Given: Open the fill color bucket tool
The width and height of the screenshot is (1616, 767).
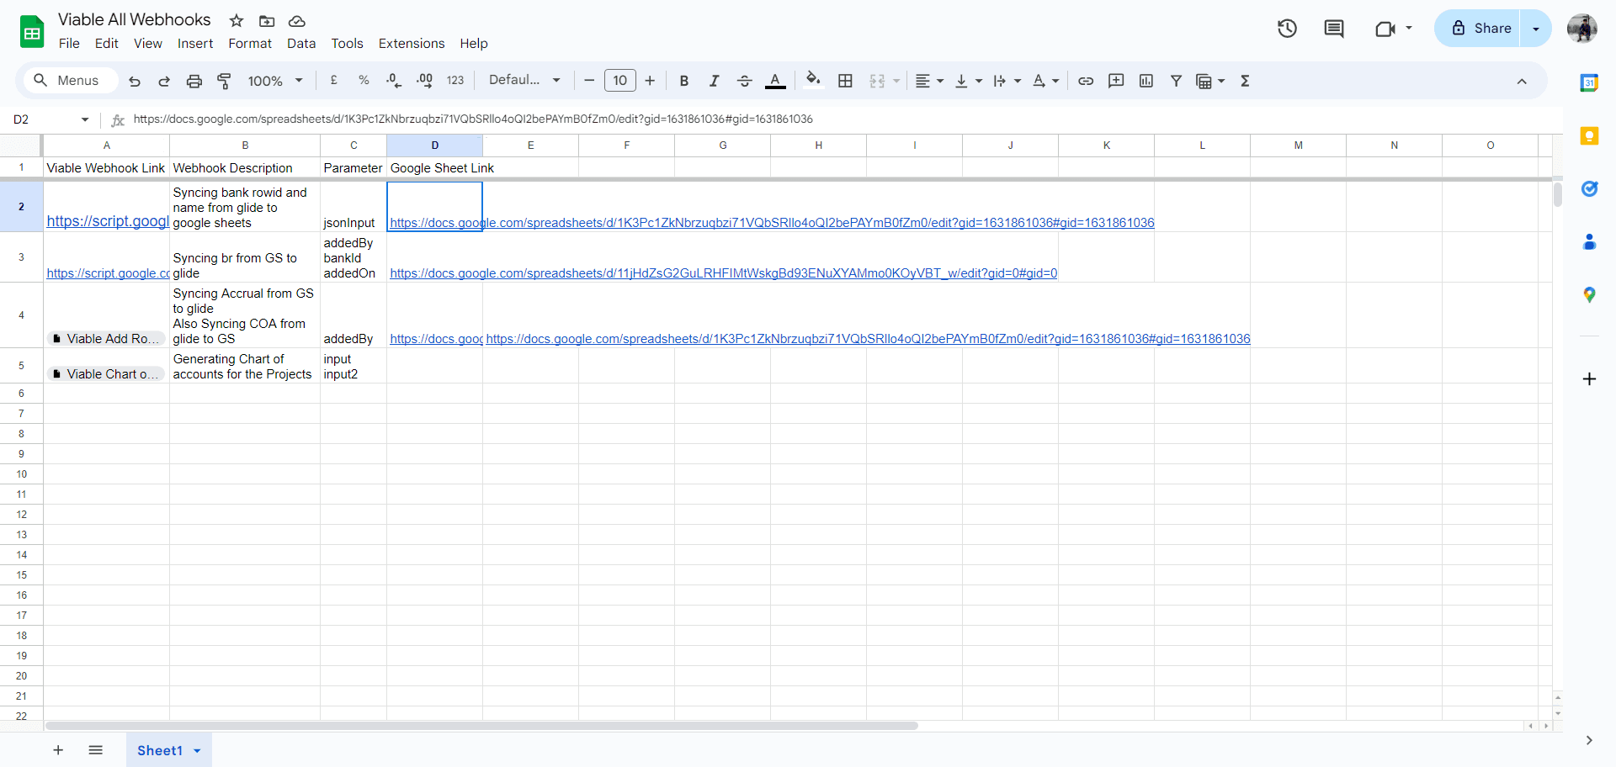Looking at the screenshot, I should tap(813, 80).
